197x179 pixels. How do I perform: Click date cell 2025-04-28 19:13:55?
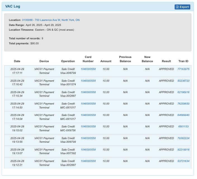coord(17,140)
